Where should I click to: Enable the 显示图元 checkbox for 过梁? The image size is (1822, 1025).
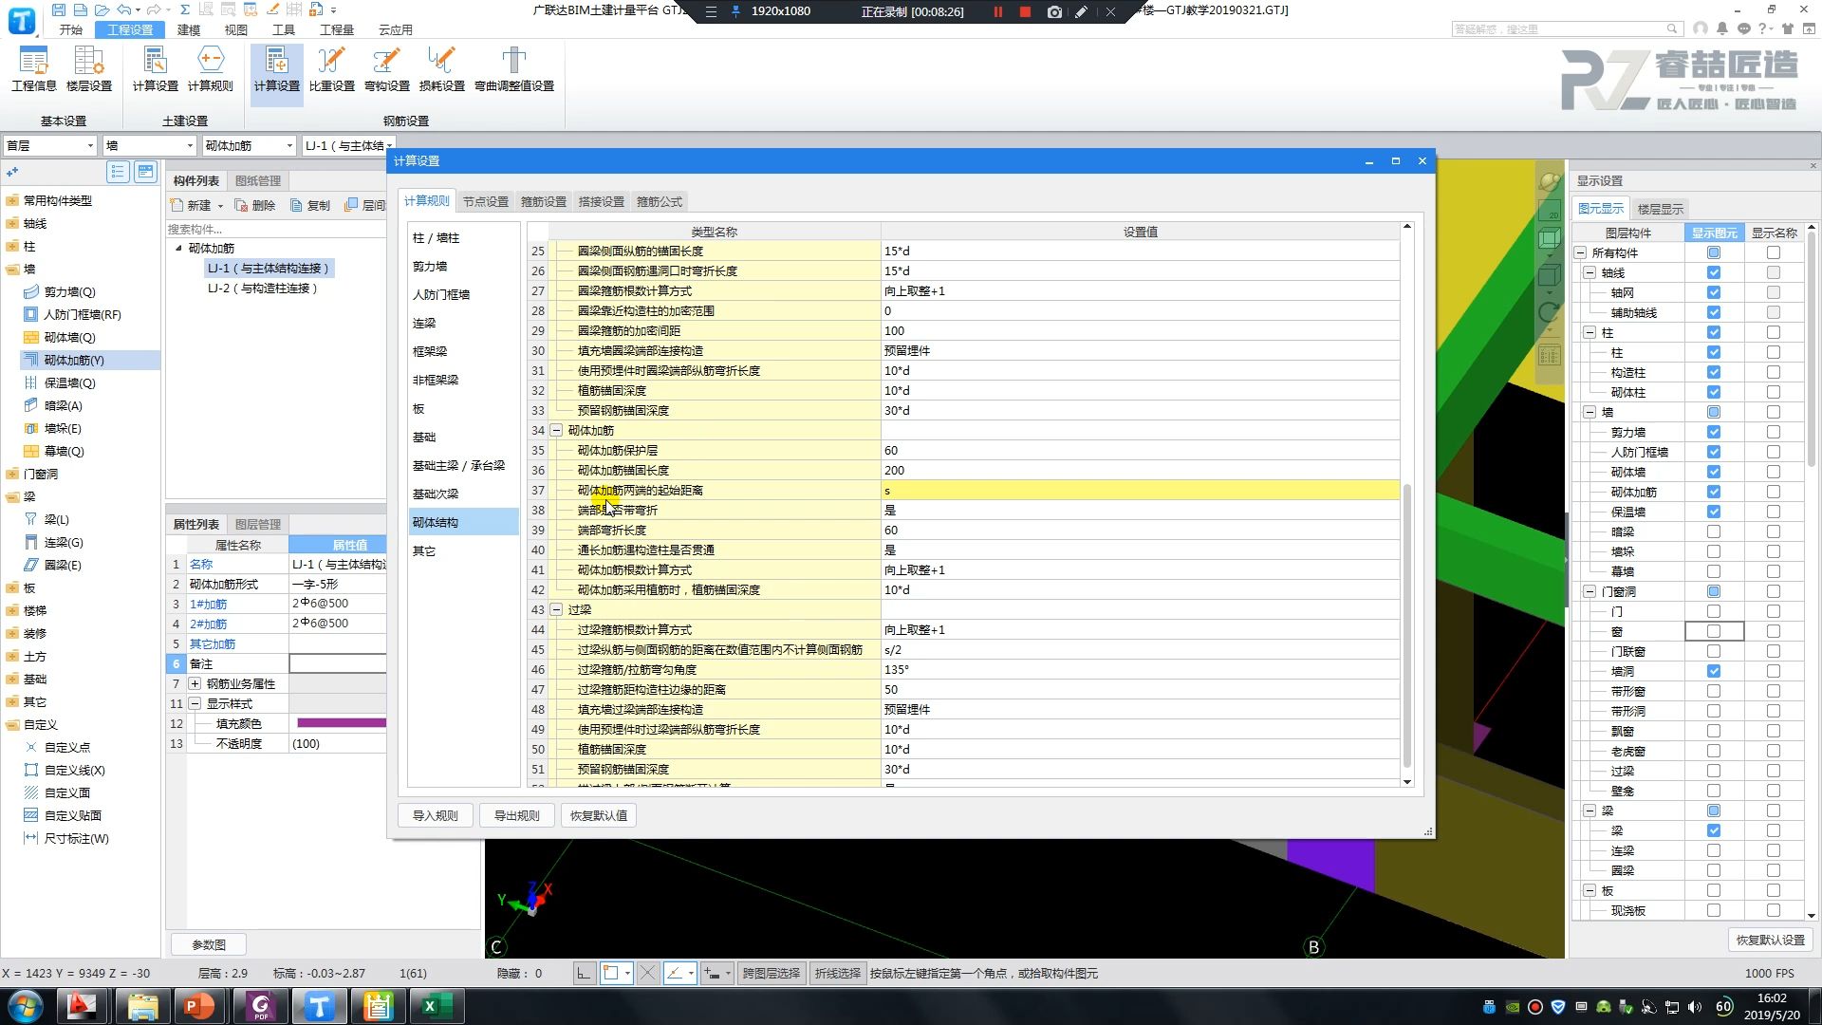click(x=1713, y=771)
